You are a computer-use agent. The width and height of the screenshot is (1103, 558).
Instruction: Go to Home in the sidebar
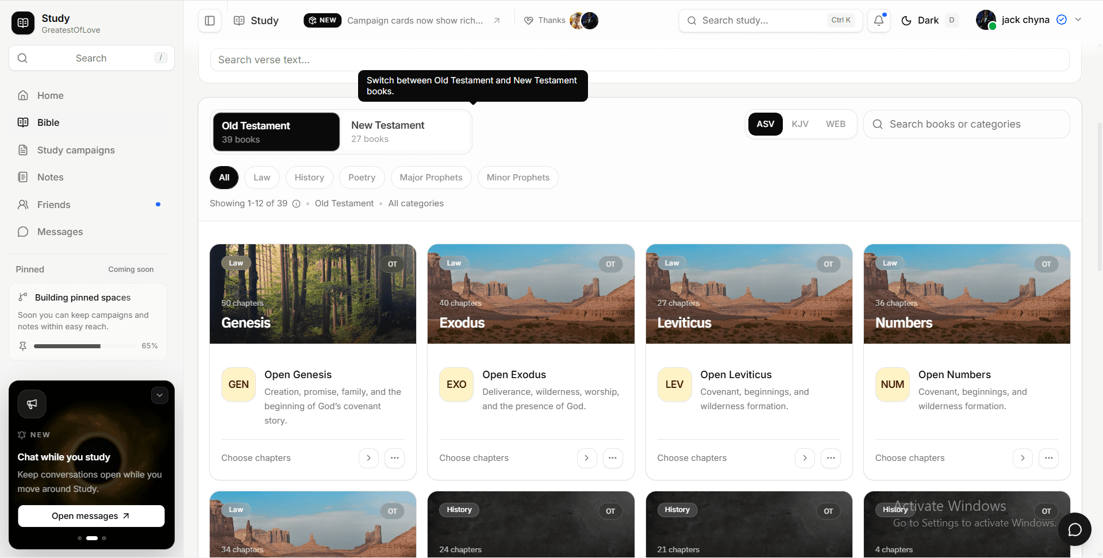pyautogui.click(x=89, y=95)
